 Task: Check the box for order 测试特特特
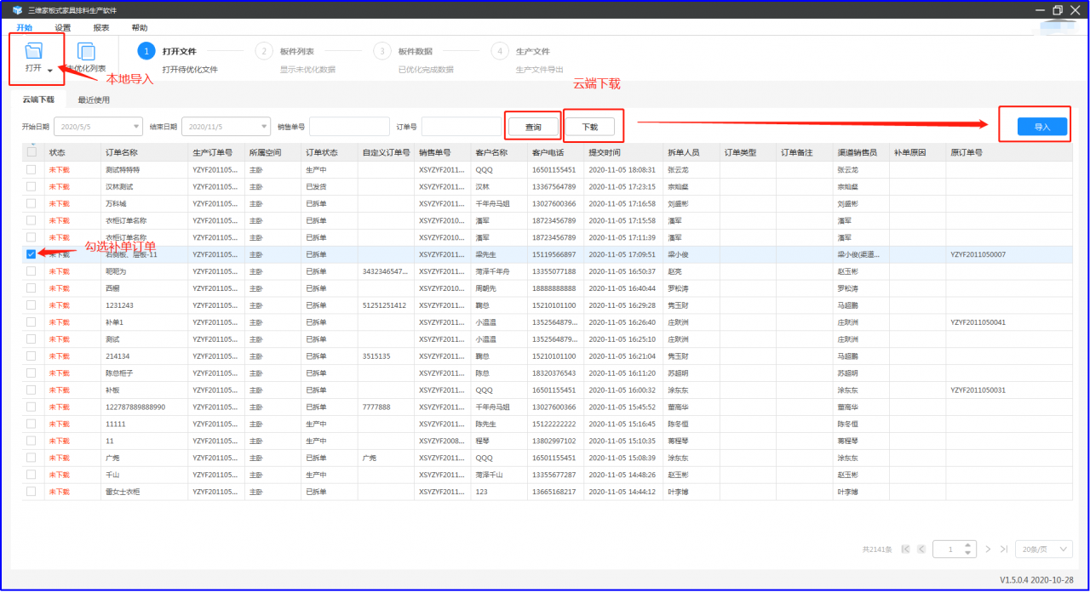[x=32, y=169]
